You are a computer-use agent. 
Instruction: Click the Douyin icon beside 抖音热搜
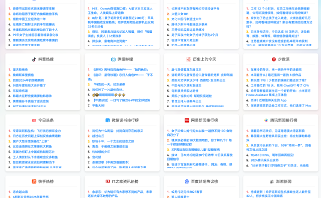[34, 59]
